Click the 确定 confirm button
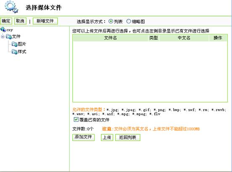 (6, 21)
